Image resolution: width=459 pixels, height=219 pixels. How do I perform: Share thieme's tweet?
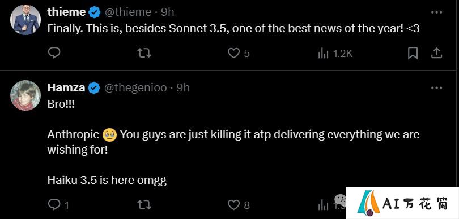click(x=436, y=53)
